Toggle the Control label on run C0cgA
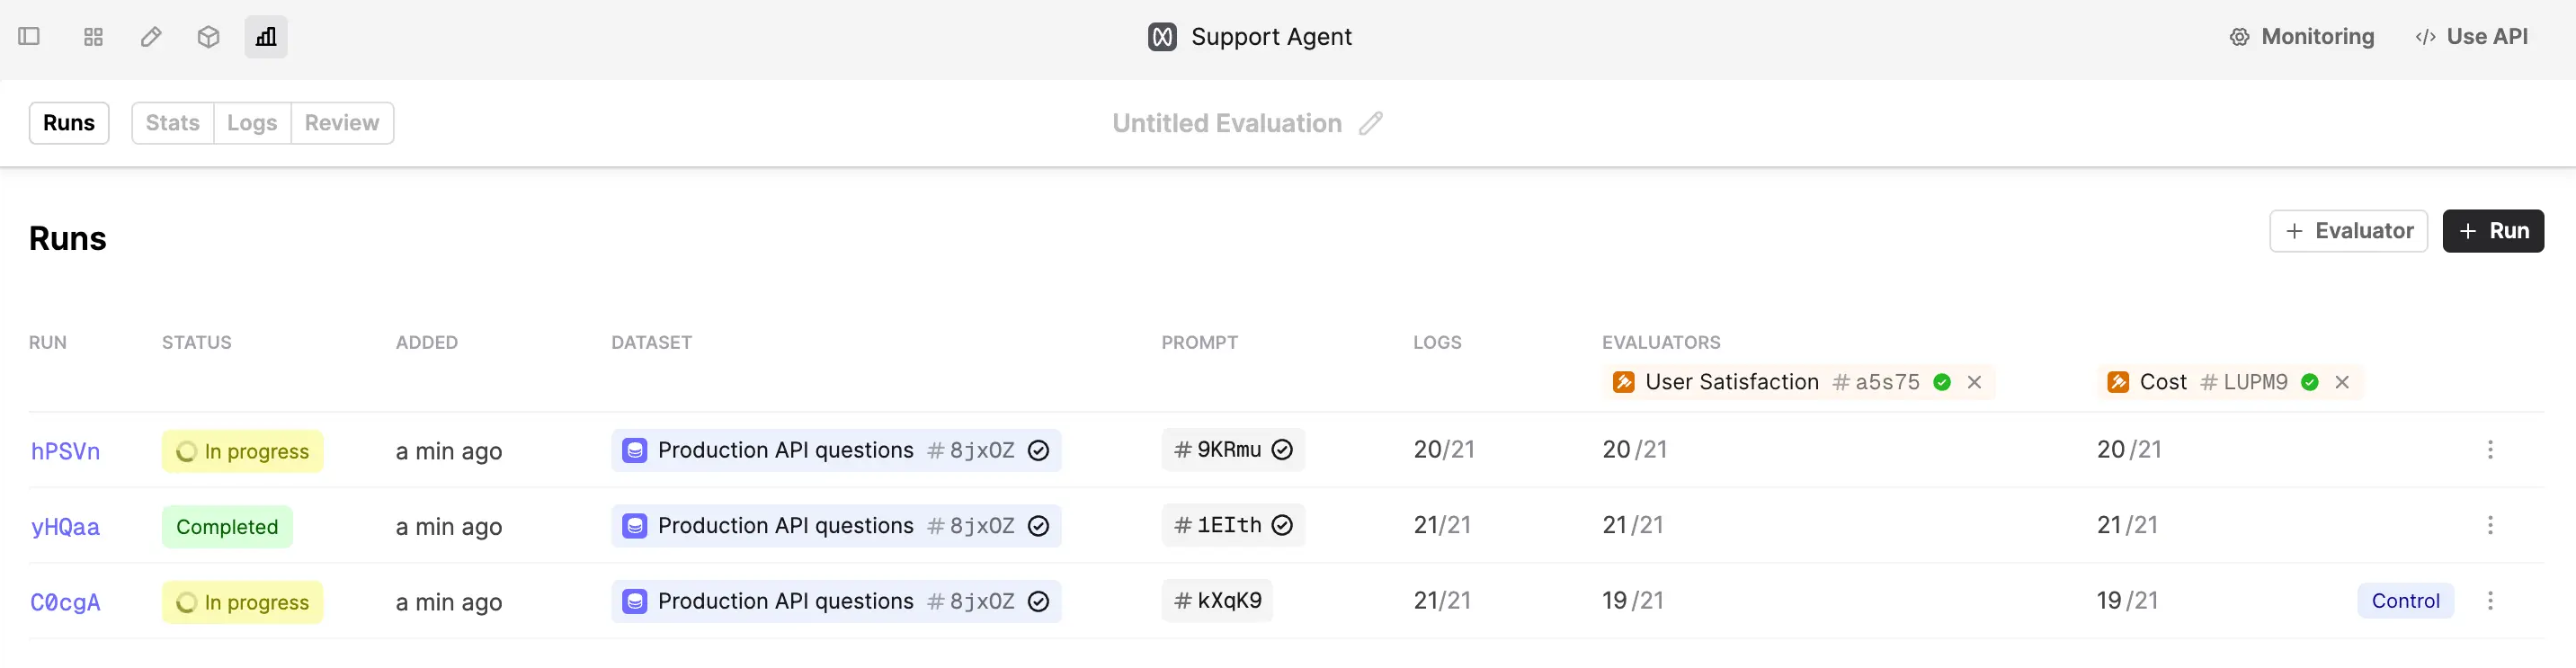Image resolution: width=2576 pixels, height=668 pixels. [x=2405, y=601]
